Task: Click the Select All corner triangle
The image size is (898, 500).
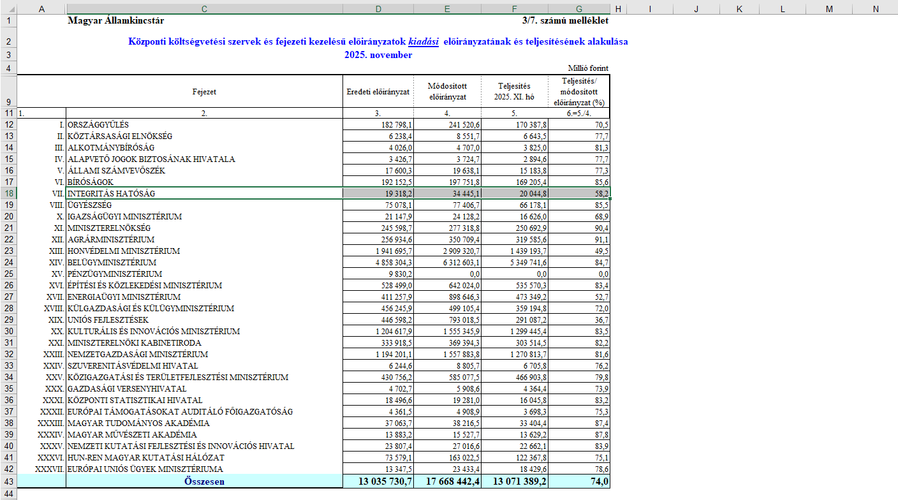Action: click(8, 9)
